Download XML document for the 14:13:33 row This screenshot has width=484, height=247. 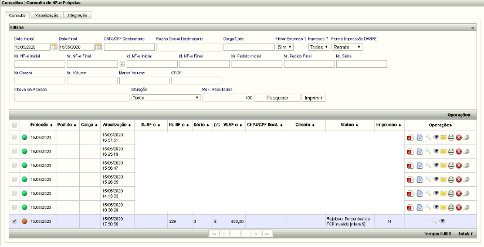point(419,194)
